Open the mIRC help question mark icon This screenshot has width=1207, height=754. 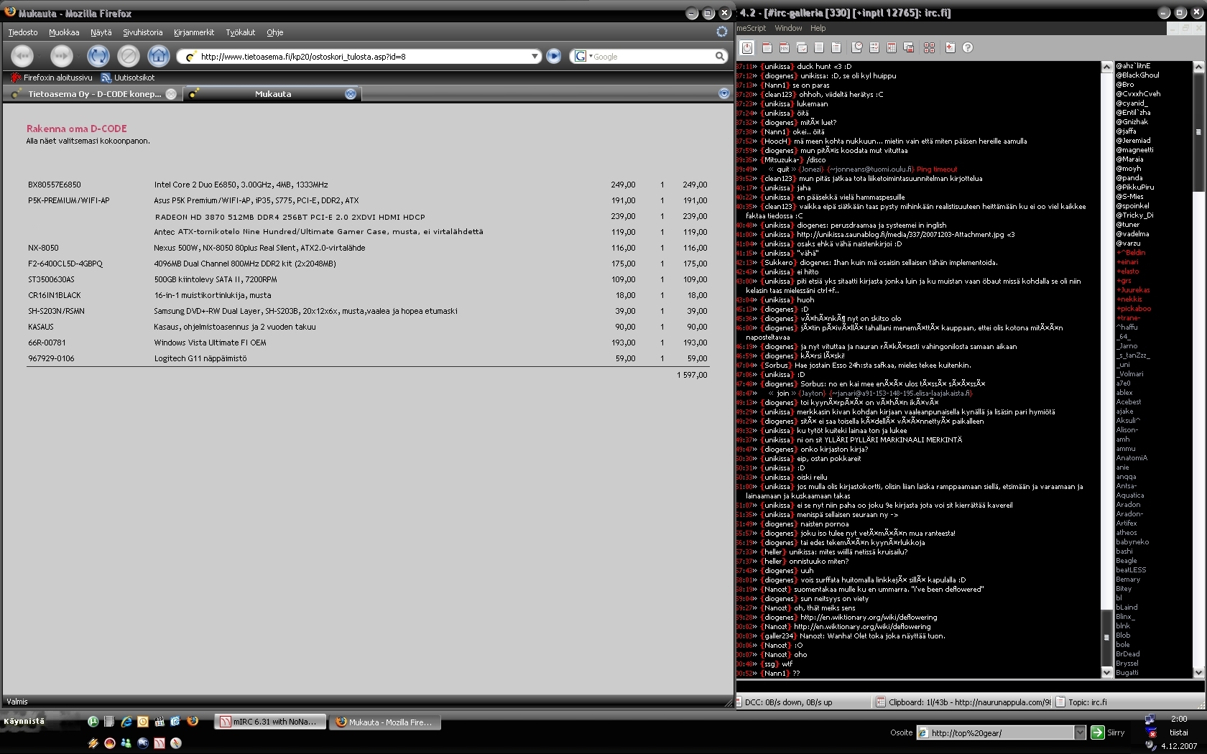(968, 47)
